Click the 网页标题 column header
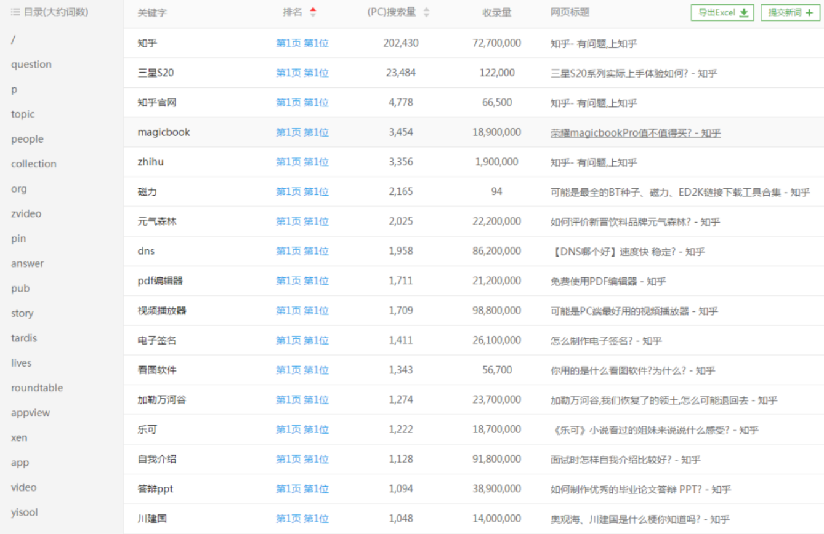Screen dimensions: 824x534 pyautogui.click(x=570, y=12)
